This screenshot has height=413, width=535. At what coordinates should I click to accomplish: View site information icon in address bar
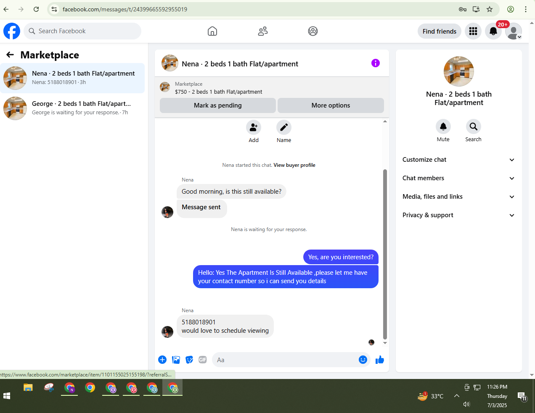click(54, 9)
